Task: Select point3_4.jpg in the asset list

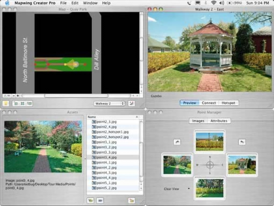Action: (x=113, y=157)
